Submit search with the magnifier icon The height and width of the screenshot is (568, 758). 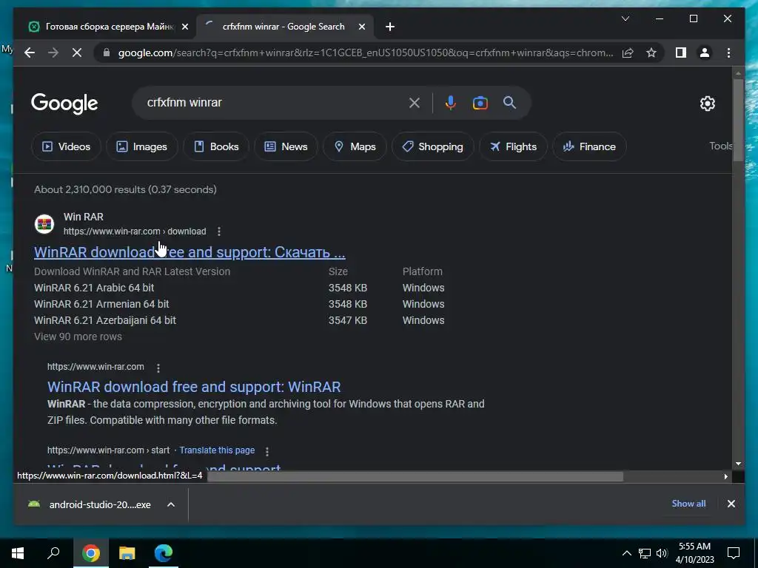tap(509, 102)
